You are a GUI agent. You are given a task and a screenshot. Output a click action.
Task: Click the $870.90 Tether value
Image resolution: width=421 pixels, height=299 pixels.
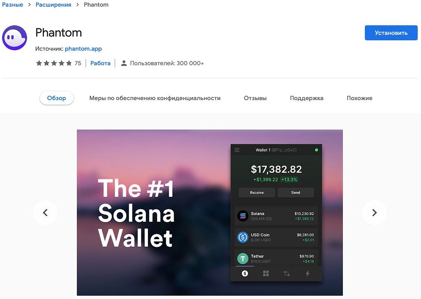(x=307, y=256)
